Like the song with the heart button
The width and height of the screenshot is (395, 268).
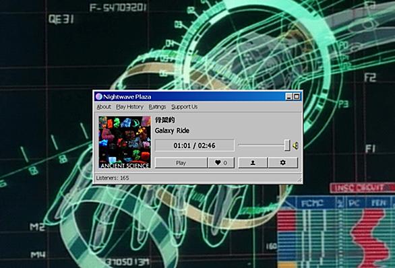221,162
